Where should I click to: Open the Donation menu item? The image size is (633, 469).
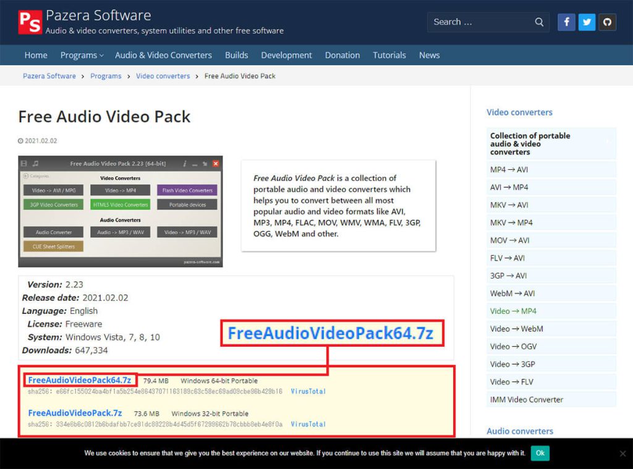(342, 55)
